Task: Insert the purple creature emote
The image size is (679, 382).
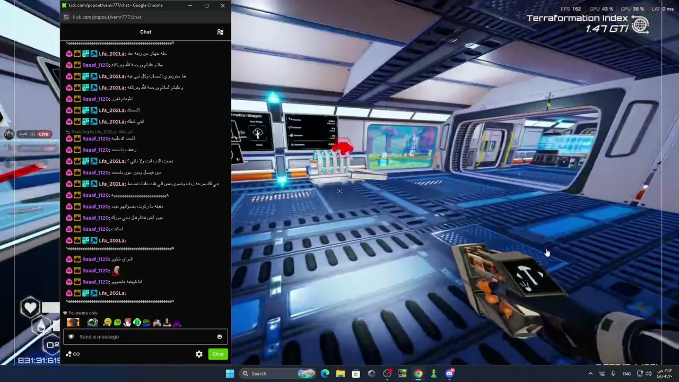Action: tap(177, 323)
